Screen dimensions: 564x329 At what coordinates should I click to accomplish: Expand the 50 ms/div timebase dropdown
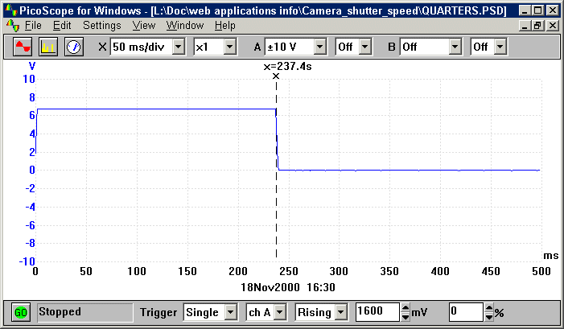pos(180,47)
